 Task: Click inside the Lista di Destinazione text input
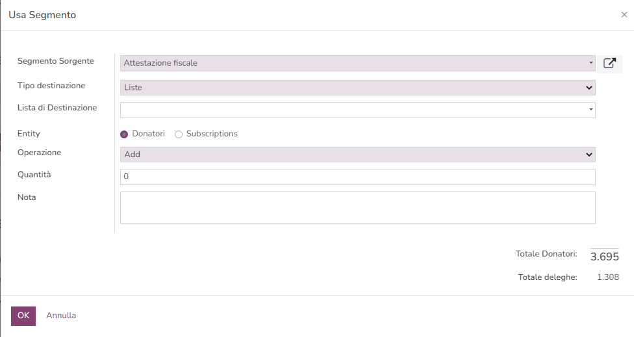point(351,110)
